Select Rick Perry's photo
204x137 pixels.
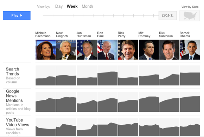(128, 50)
